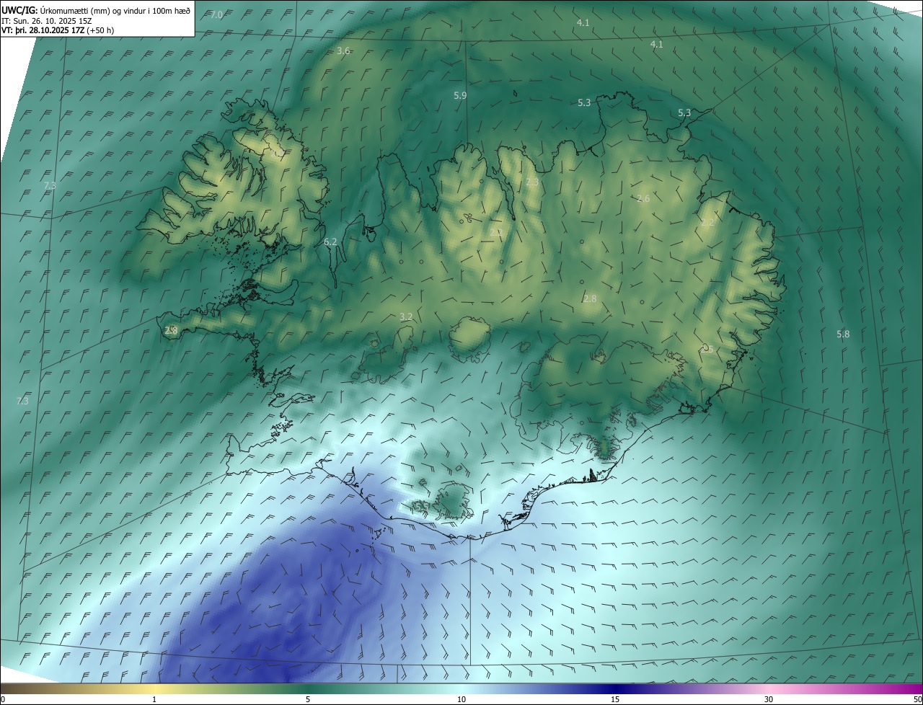The width and height of the screenshot is (923, 705).
Task: Pick the brown band between 0 and 1
Action: [77, 689]
